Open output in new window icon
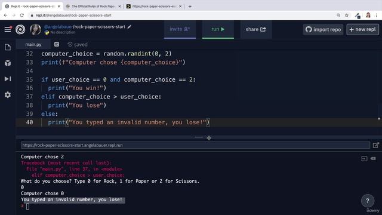 point(376,145)
